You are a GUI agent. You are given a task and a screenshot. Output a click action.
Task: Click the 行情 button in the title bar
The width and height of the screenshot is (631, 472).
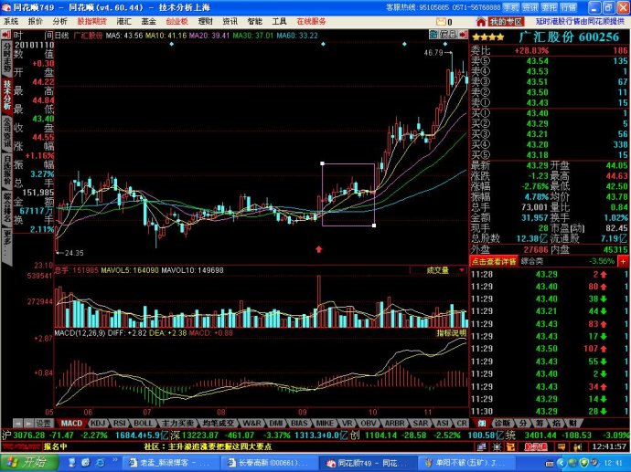pos(568,7)
